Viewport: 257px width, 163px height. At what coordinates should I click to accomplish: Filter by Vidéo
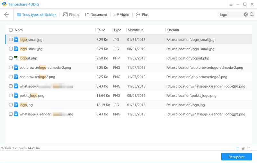(x=121, y=15)
